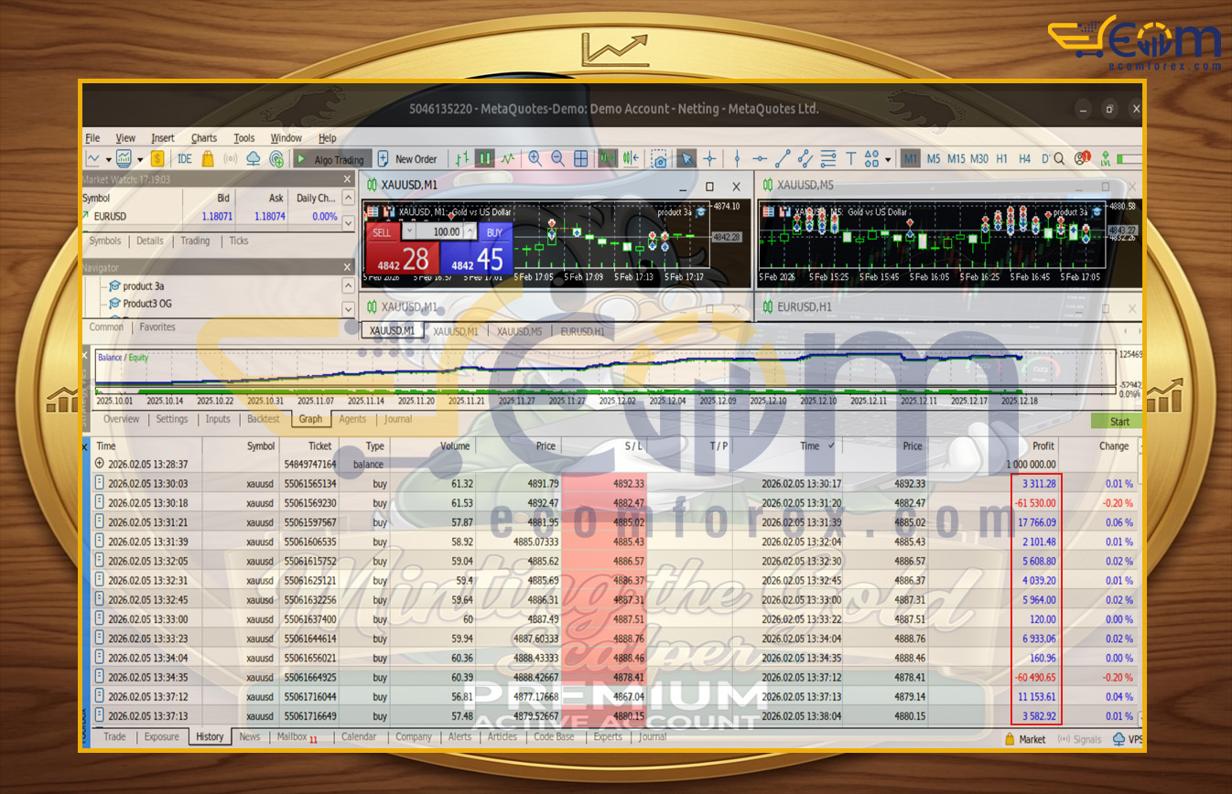This screenshot has height=794, width=1232.
Task: Increase volume with the up arrow right of 100.00
Action: pyautogui.click(x=470, y=232)
